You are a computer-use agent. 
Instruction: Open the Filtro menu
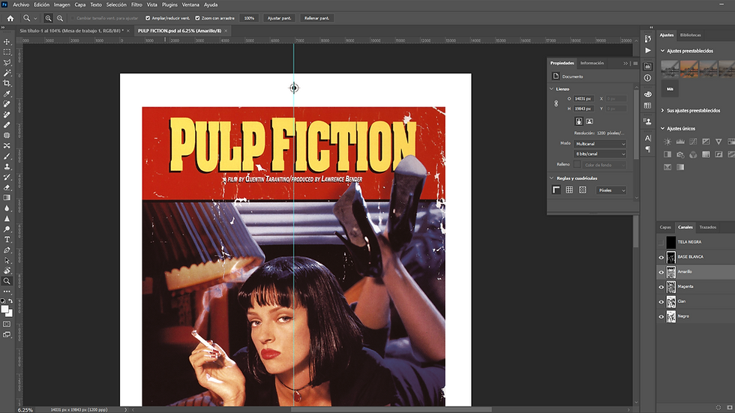click(136, 4)
